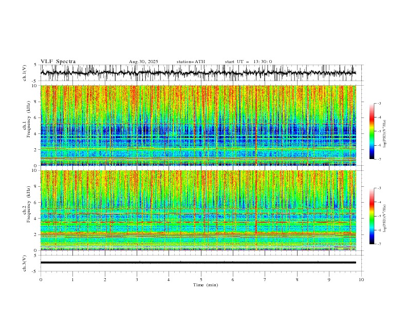Click the time tick label '3' on the x-axis
The width and height of the screenshot is (407, 314).
coord(137,280)
